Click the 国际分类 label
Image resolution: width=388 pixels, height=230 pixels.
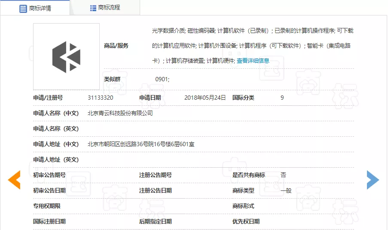pyautogui.click(x=243, y=98)
